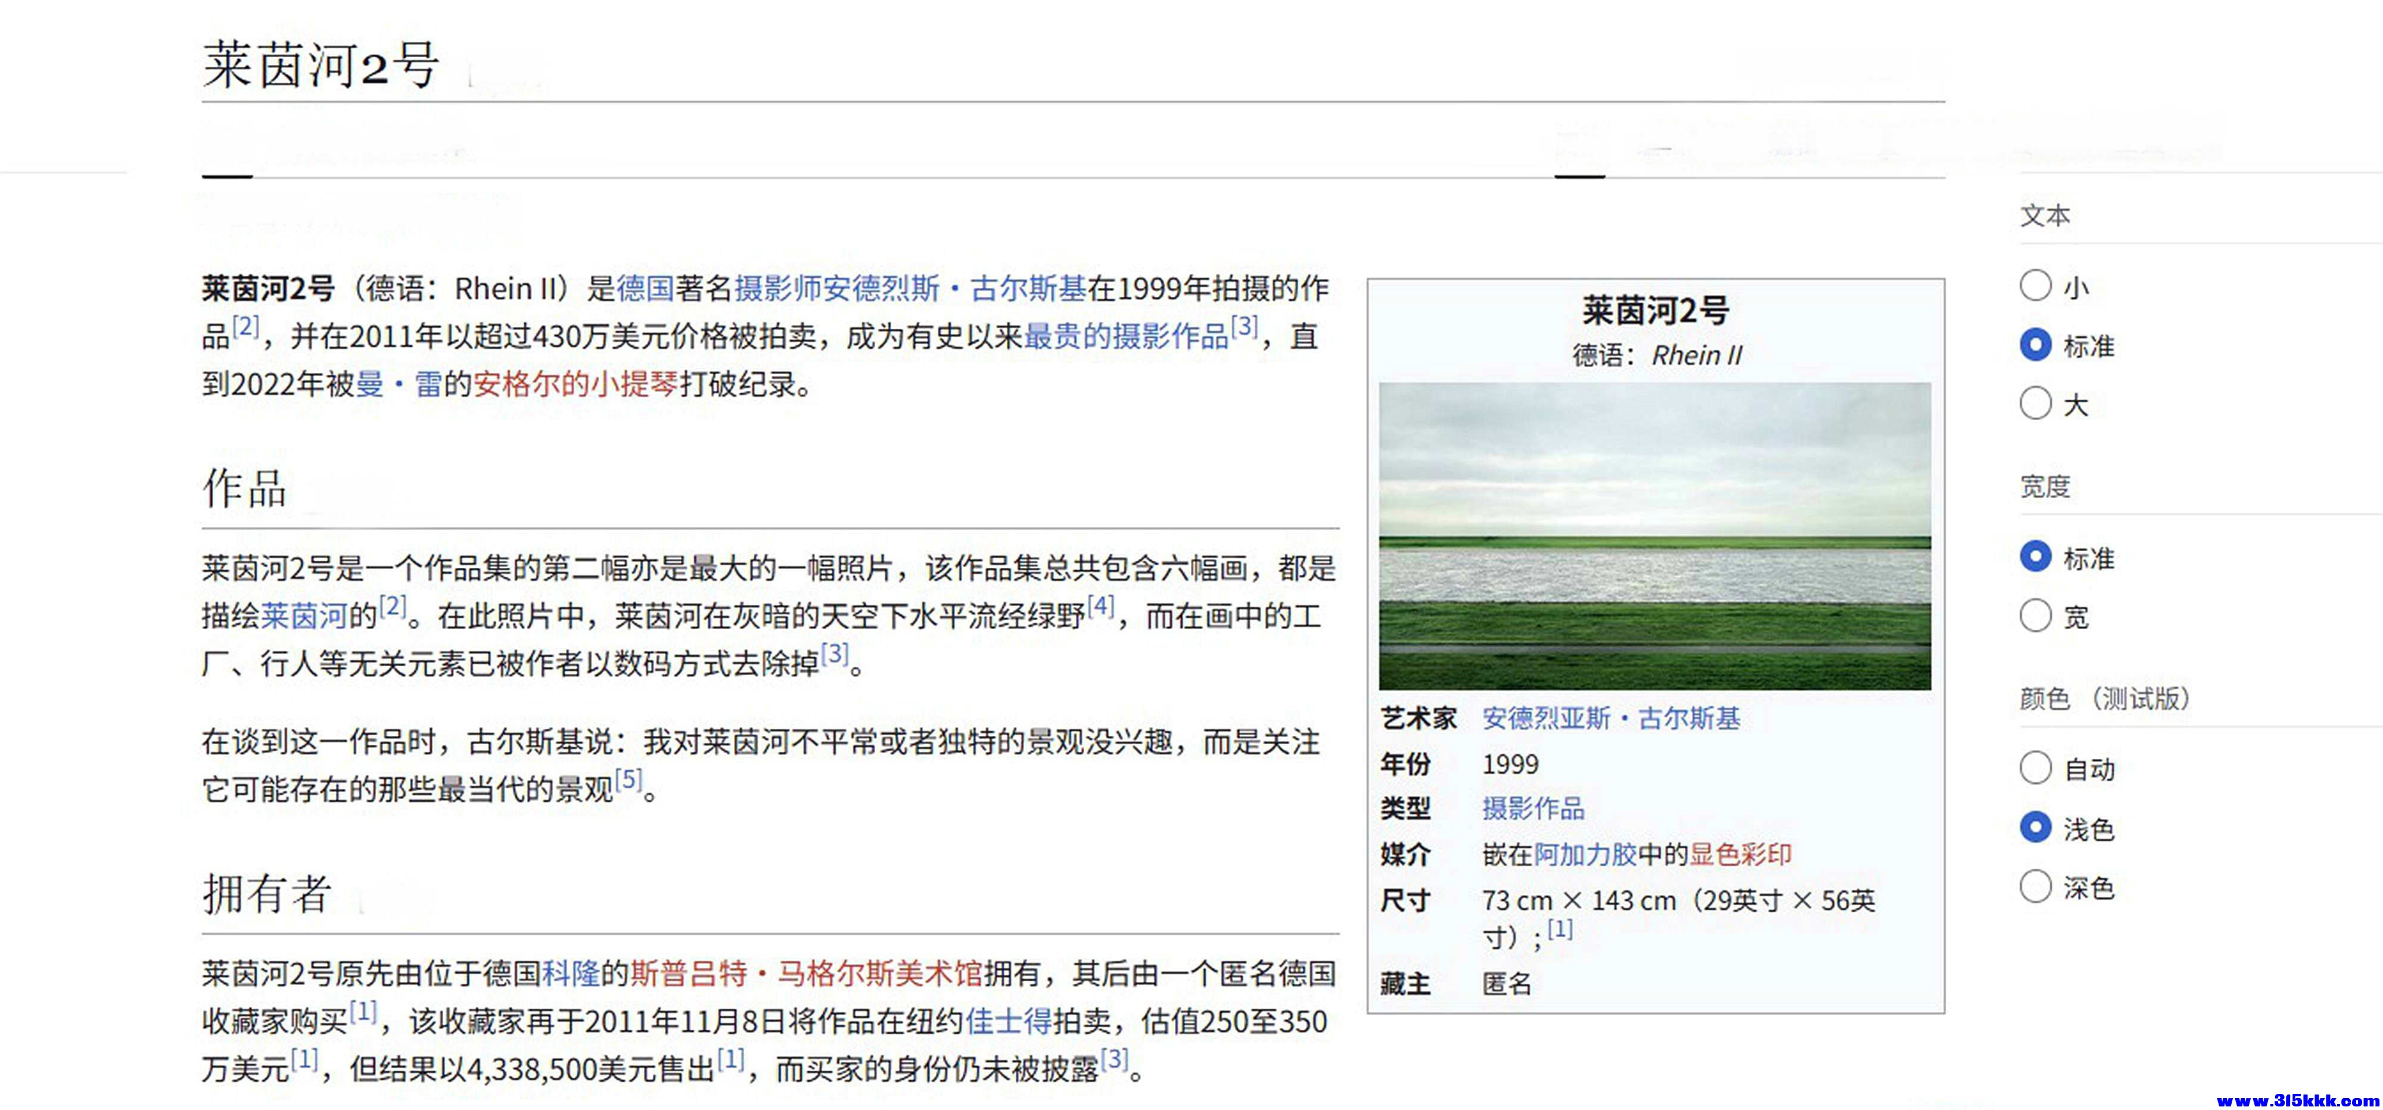Open the 科隆 city link
This screenshot has width=2383, height=1110.
[574, 973]
